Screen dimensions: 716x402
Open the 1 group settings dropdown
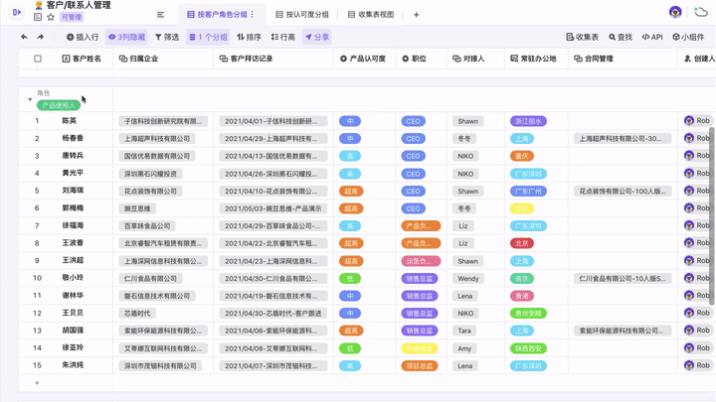click(x=209, y=37)
